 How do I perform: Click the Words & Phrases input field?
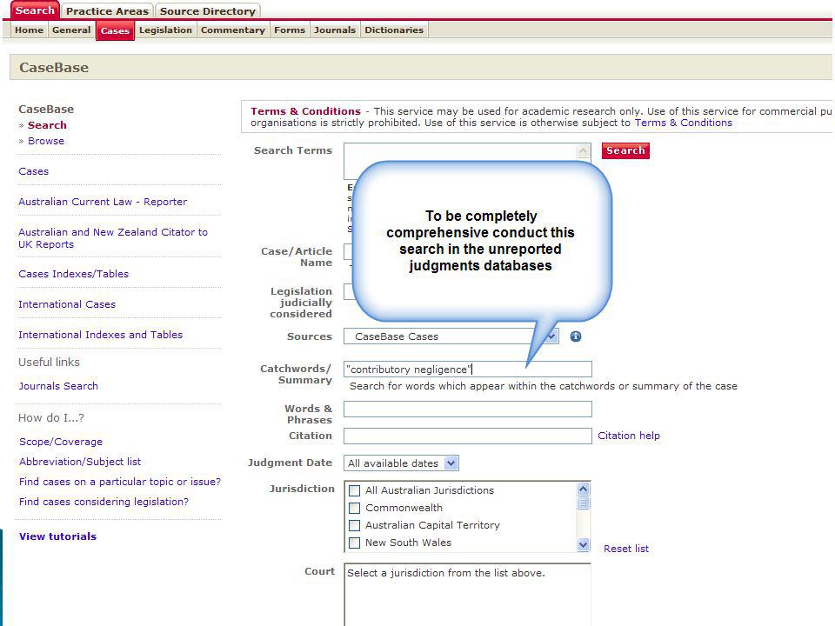pos(468,409)
